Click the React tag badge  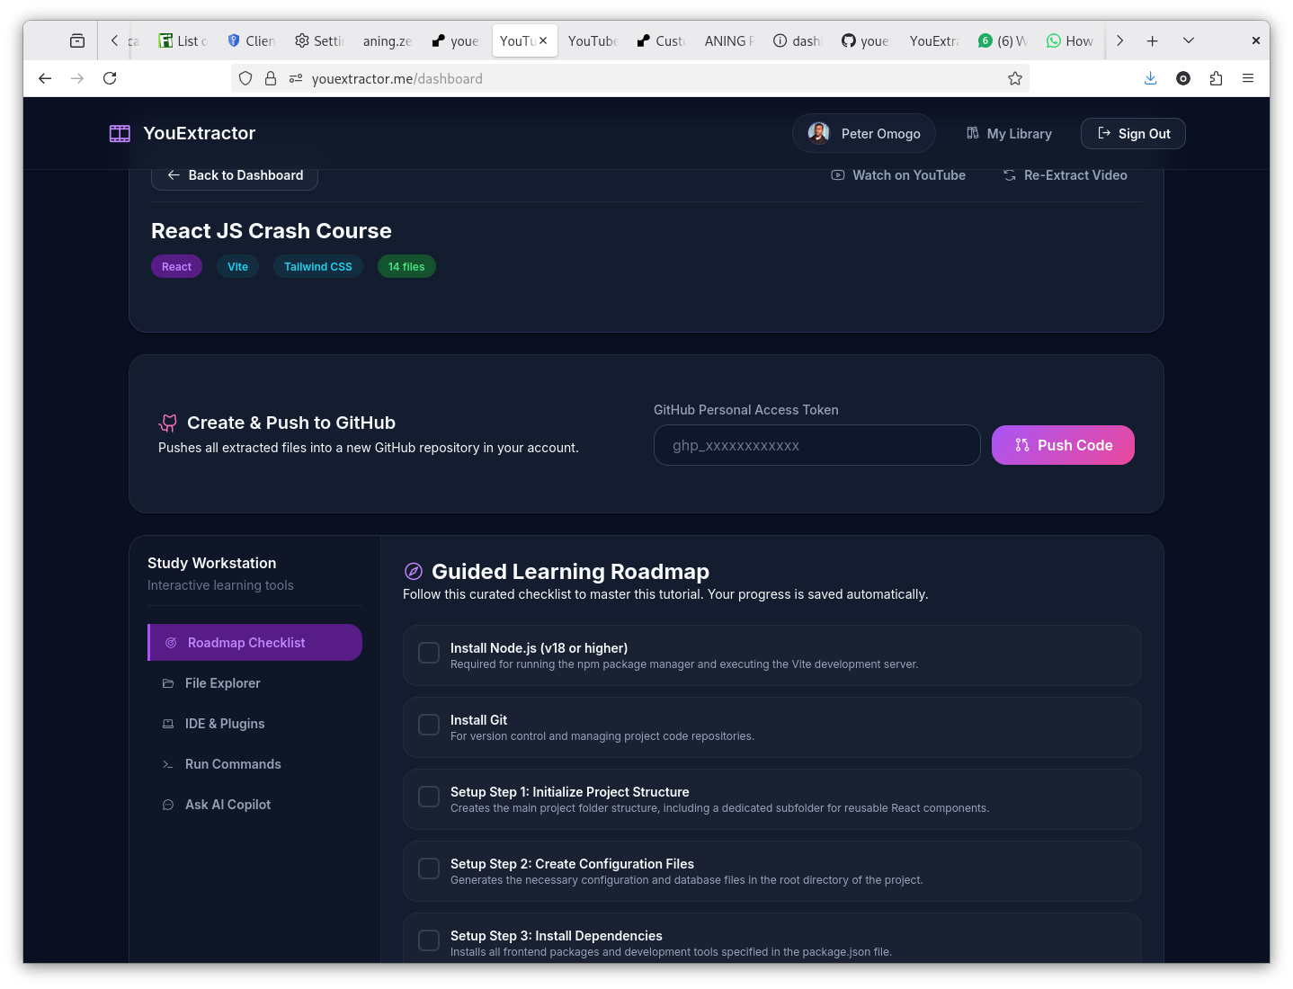[176, 267]
